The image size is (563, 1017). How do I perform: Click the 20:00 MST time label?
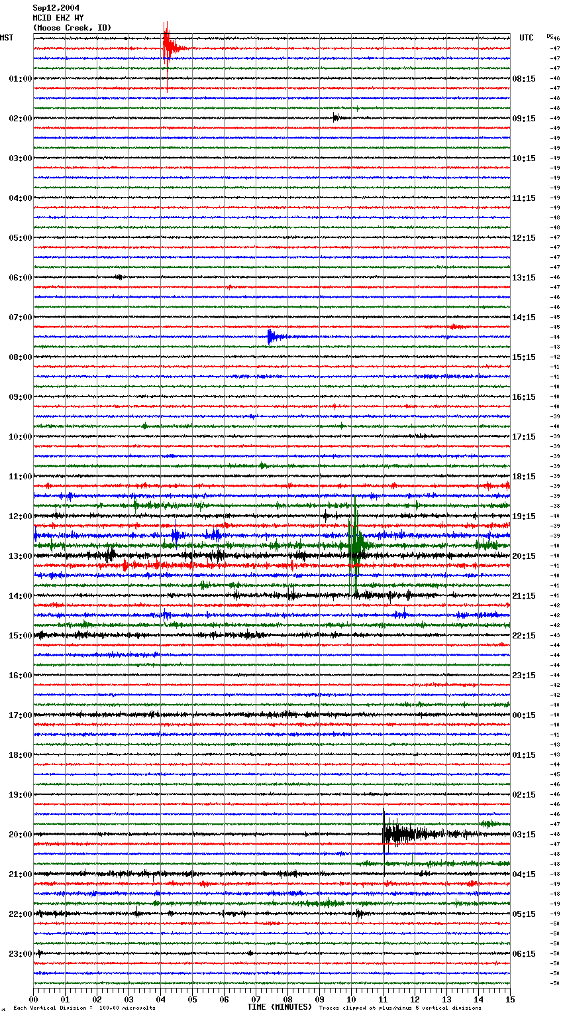(20, 835)
